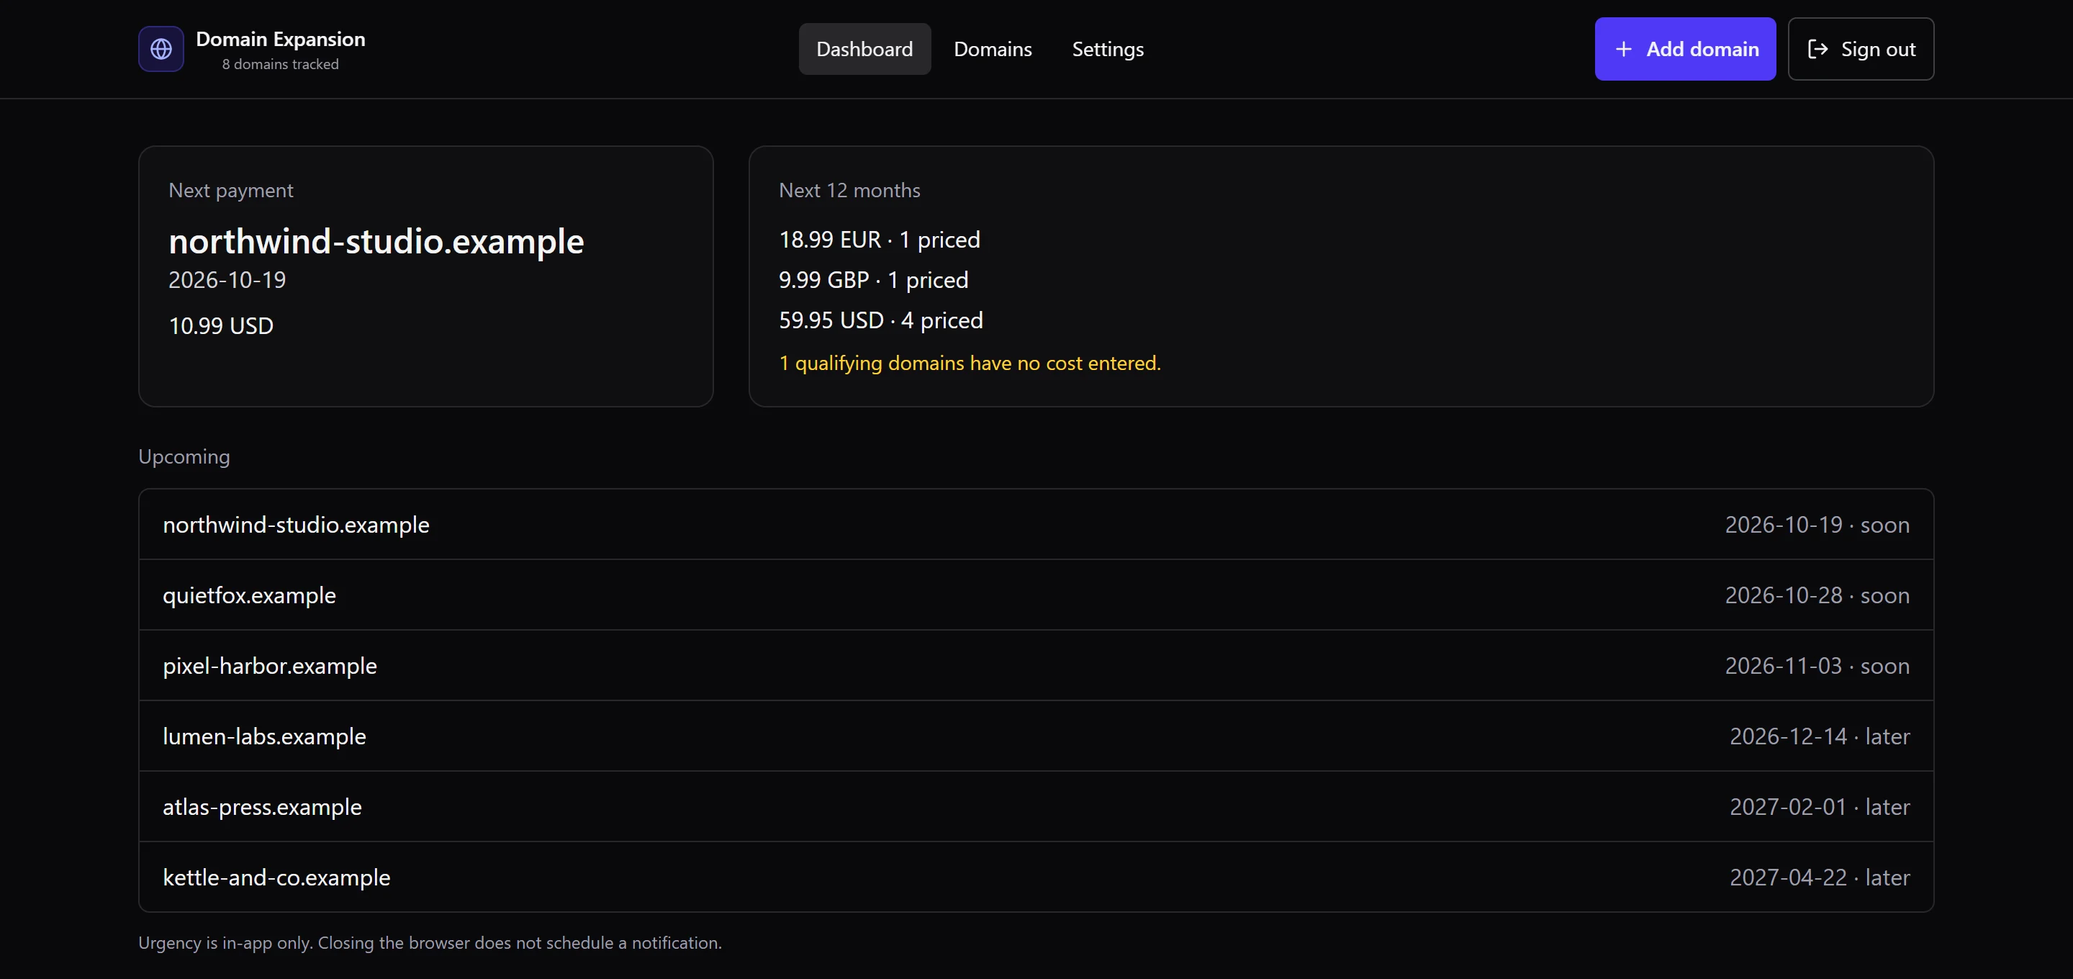Click the '9.99 GBP · 1 priced' line

873,279
